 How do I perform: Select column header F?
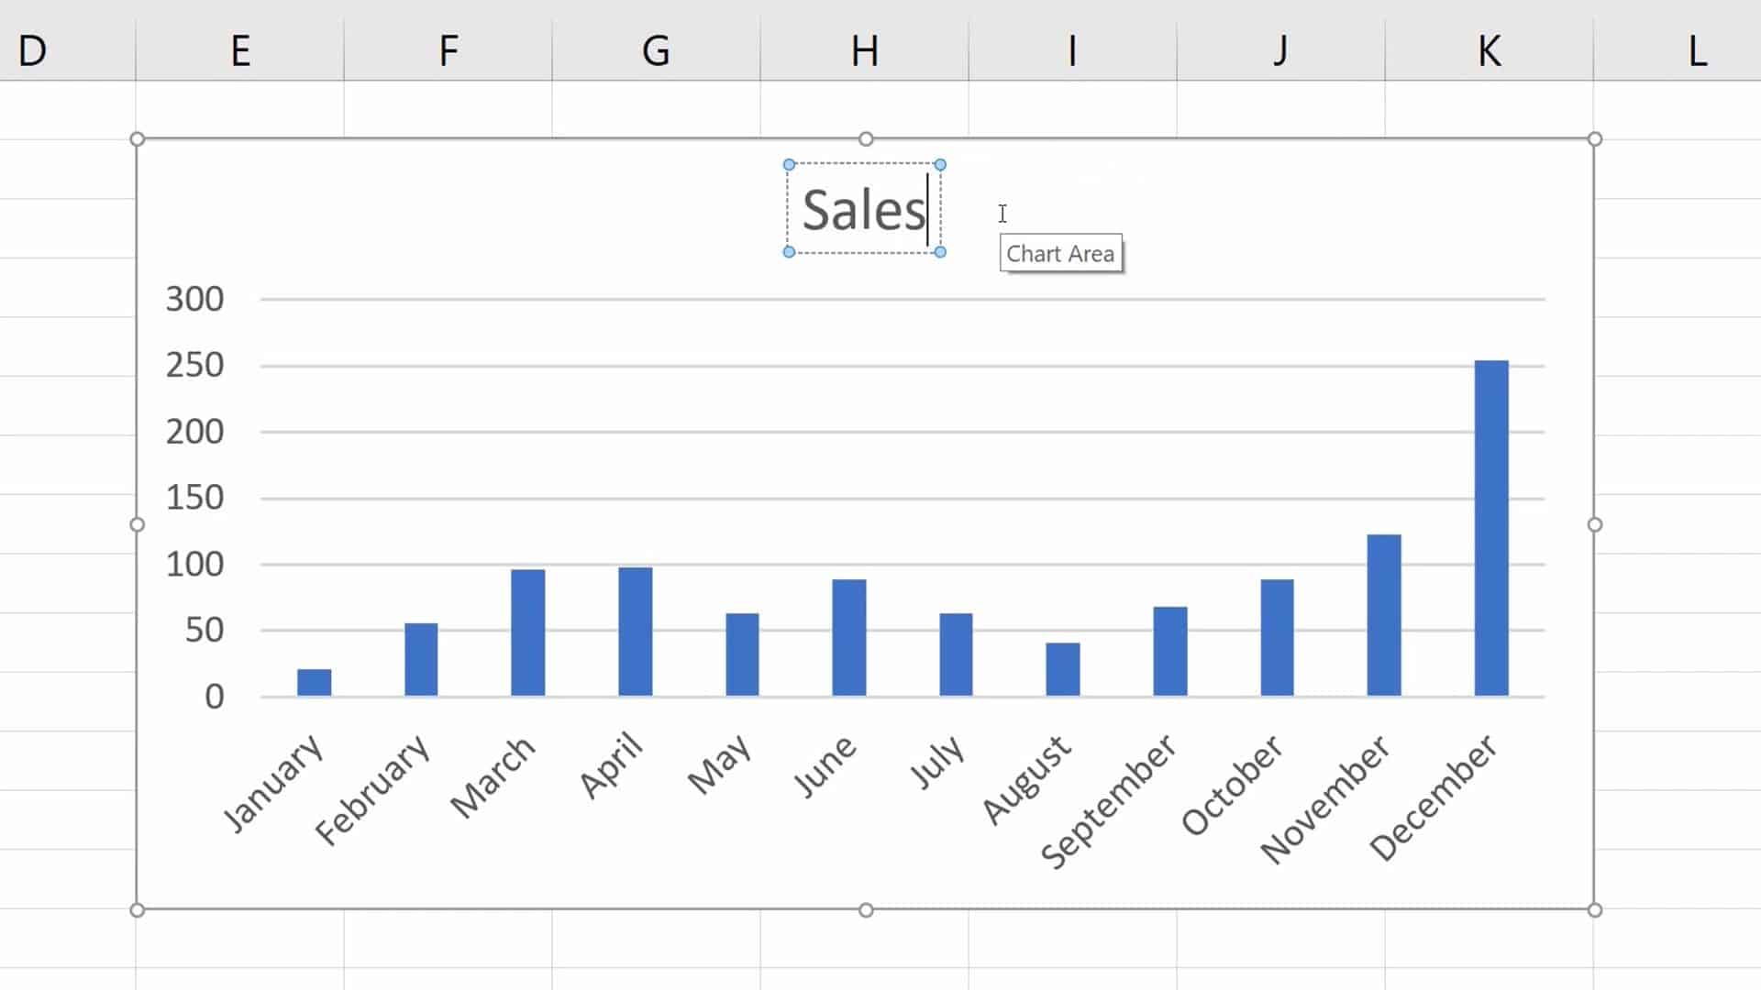tap(449, 49)
